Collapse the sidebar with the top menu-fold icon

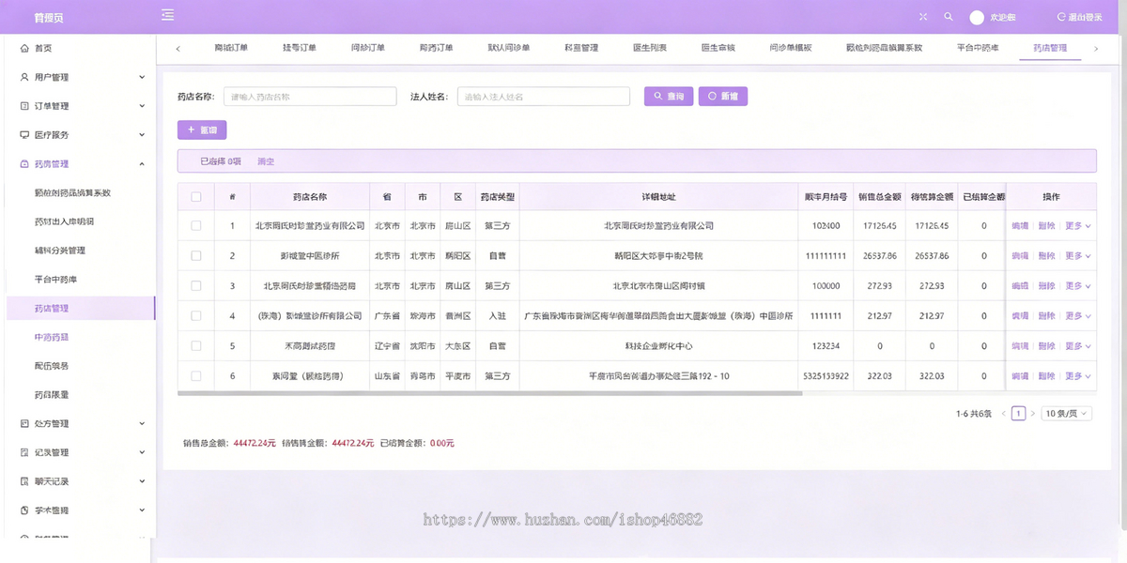point(167,15)
